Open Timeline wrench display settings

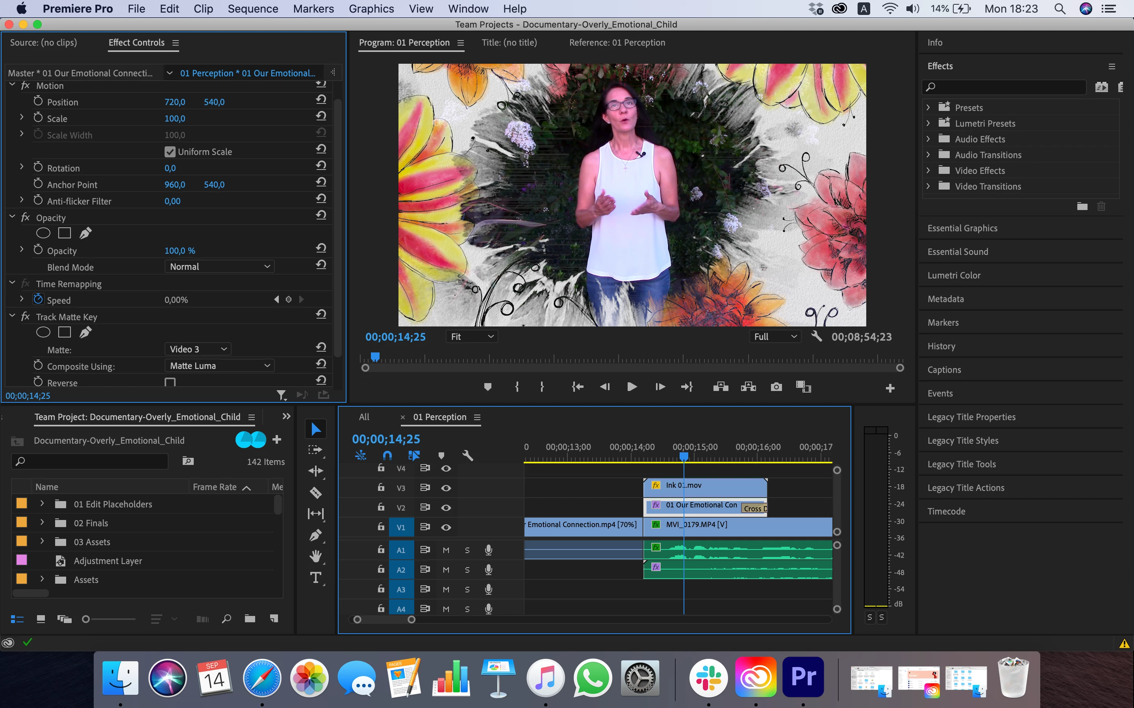click(x=467, y=455)
